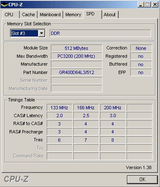The width and height of the screenshot is (160, 187).
Task: Go to the Mainboard tab
Action: [50, 15]
